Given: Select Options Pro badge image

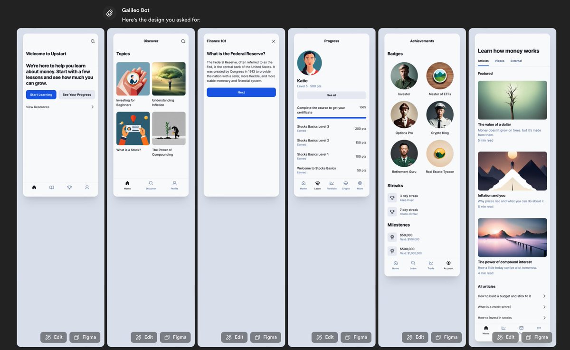Looking at the screenshot, I should pyautogui.click(x=404, y=115).
